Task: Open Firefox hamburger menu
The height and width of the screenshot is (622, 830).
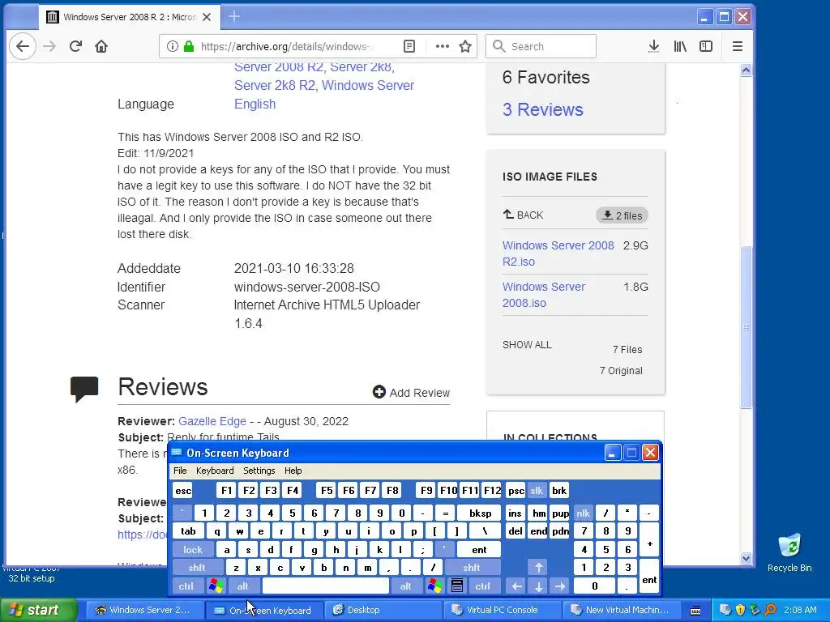Action: tap(738, 46)
